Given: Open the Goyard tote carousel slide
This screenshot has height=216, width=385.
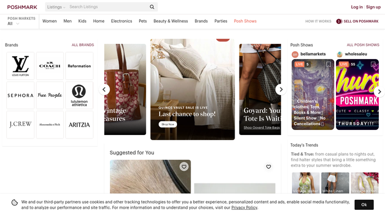Looking at the screenshot, I should click(x=260, y=89).
